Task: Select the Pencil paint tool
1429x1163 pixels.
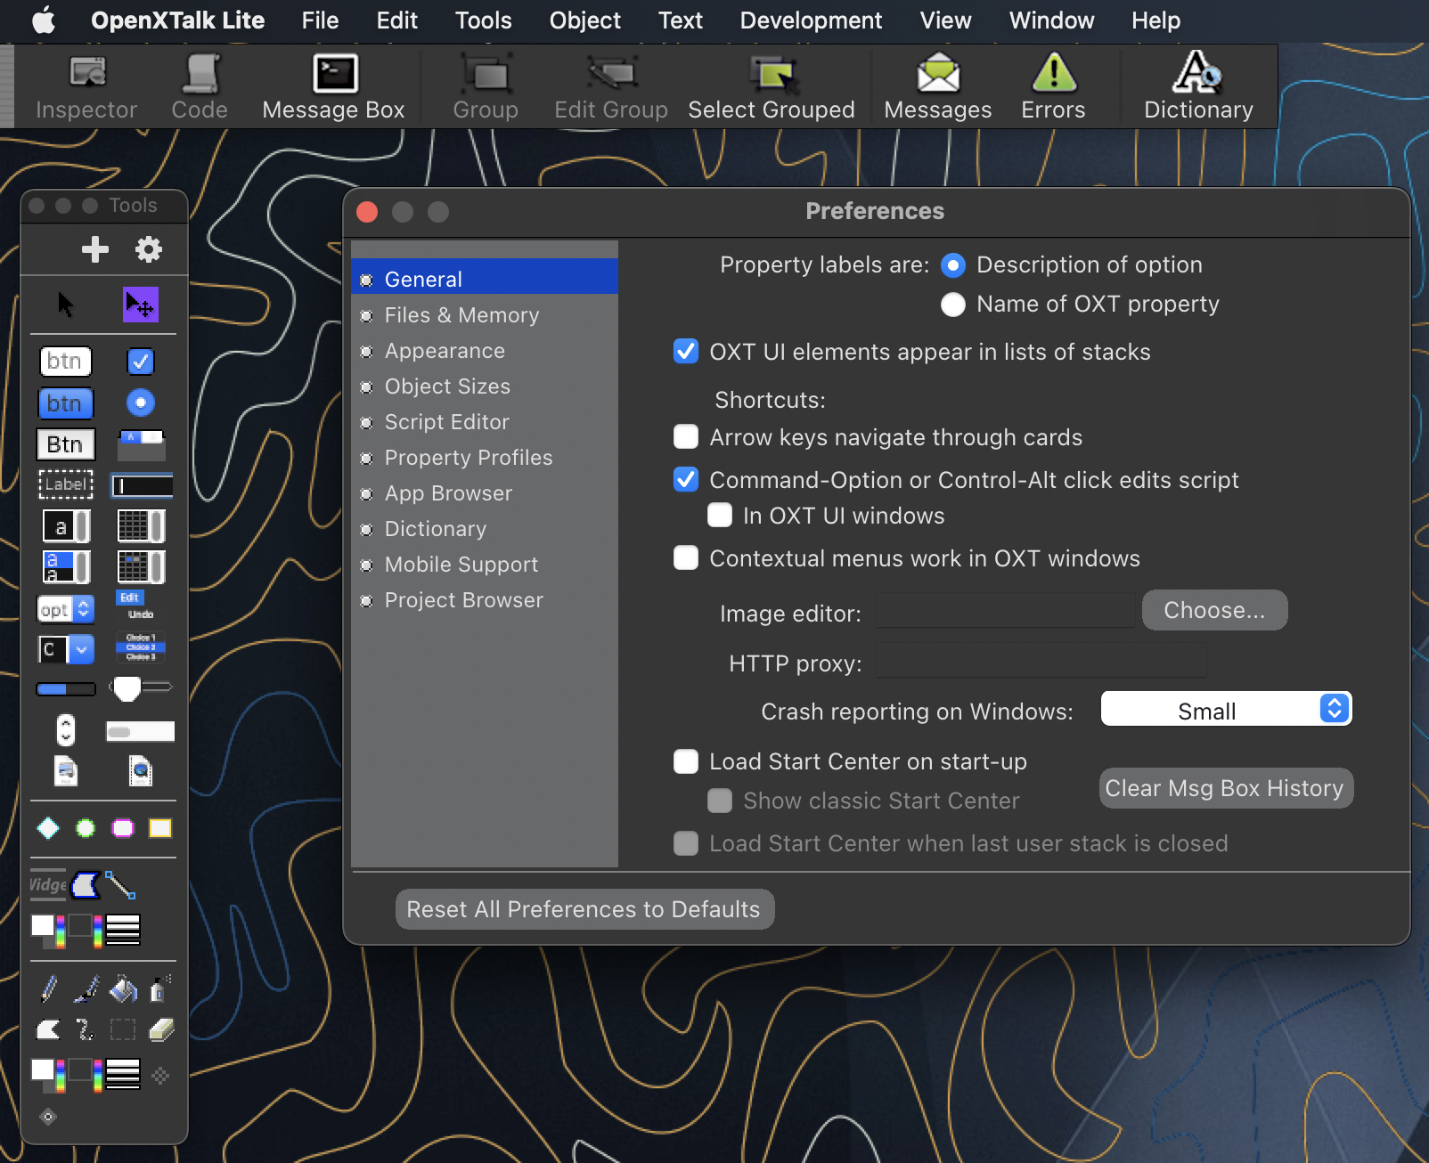Action: point(49,988)
